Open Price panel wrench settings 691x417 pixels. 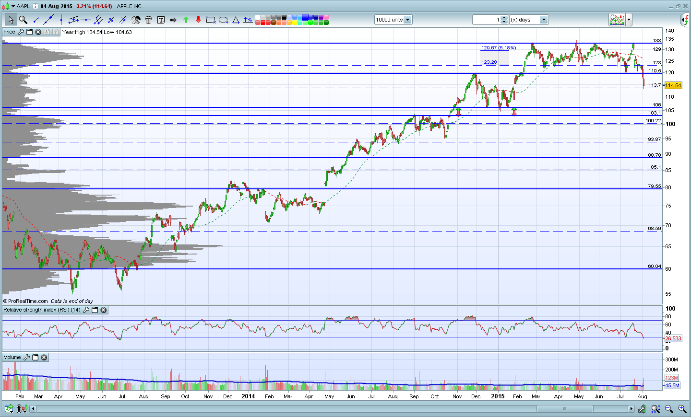21,32
